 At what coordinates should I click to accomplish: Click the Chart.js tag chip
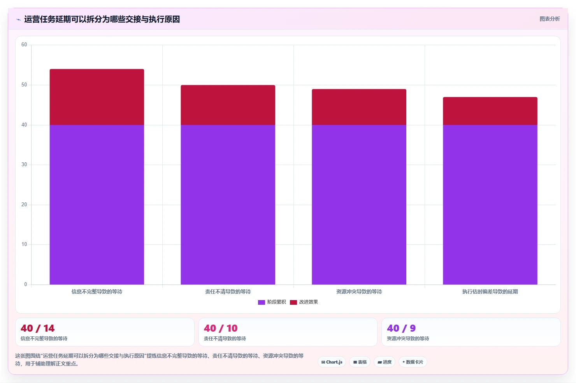point(332,362)
